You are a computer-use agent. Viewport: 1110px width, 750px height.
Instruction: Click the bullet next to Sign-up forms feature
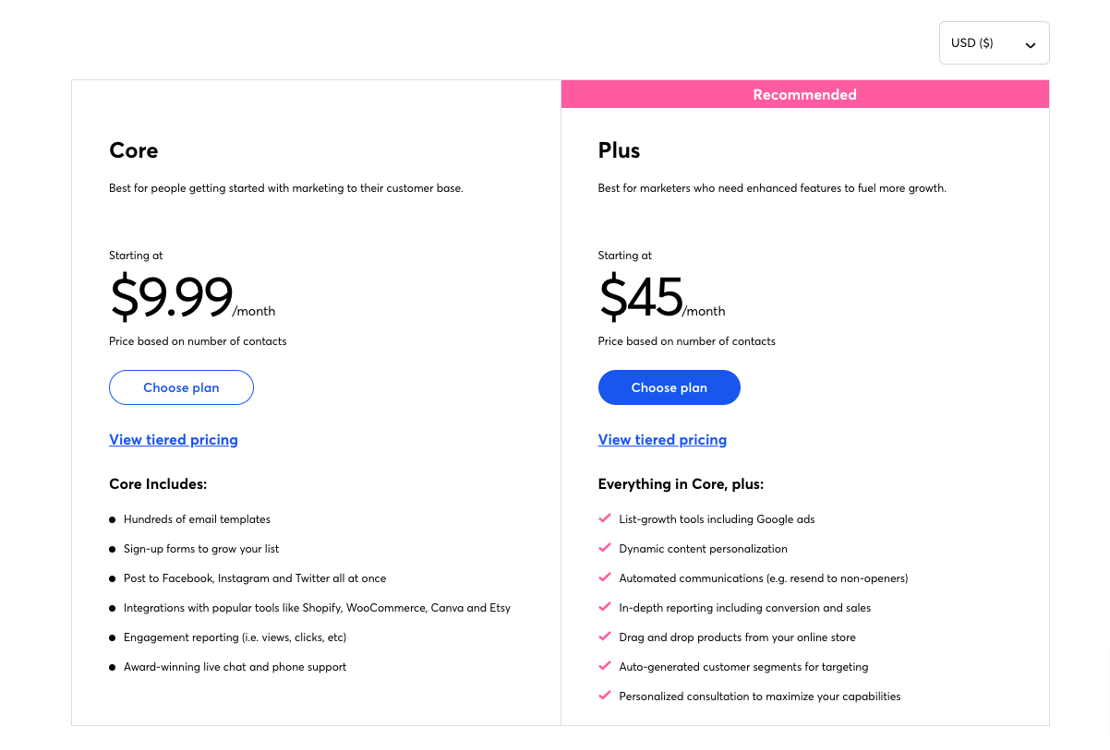pyautogui.click(x=113, y=548)
